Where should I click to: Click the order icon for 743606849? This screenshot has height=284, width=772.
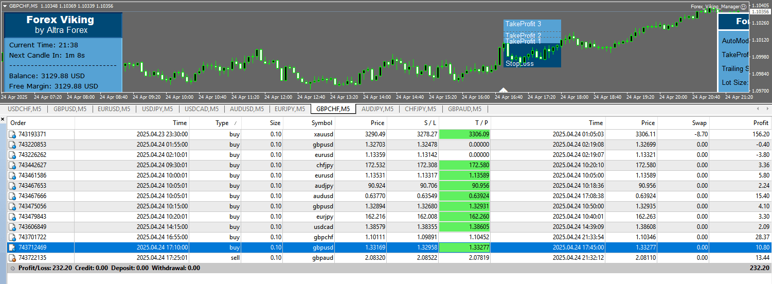pos(12,227)
